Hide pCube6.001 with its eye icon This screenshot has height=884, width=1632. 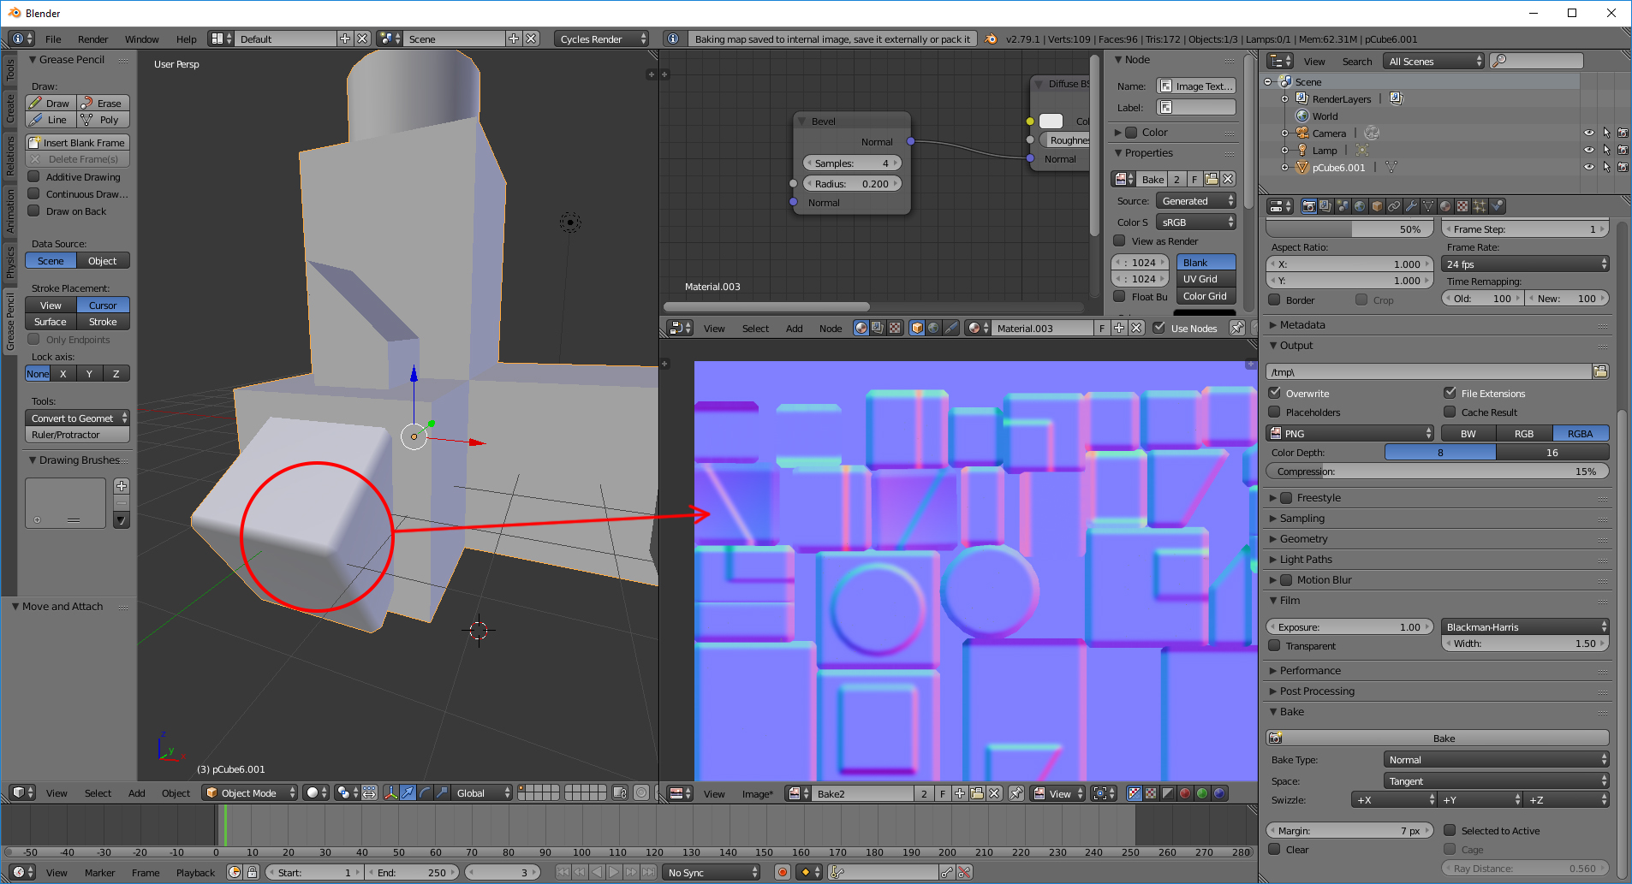pos(1589,167)
